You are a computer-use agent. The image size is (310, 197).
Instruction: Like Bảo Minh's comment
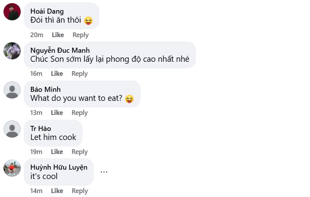click(x=57, y=113)
